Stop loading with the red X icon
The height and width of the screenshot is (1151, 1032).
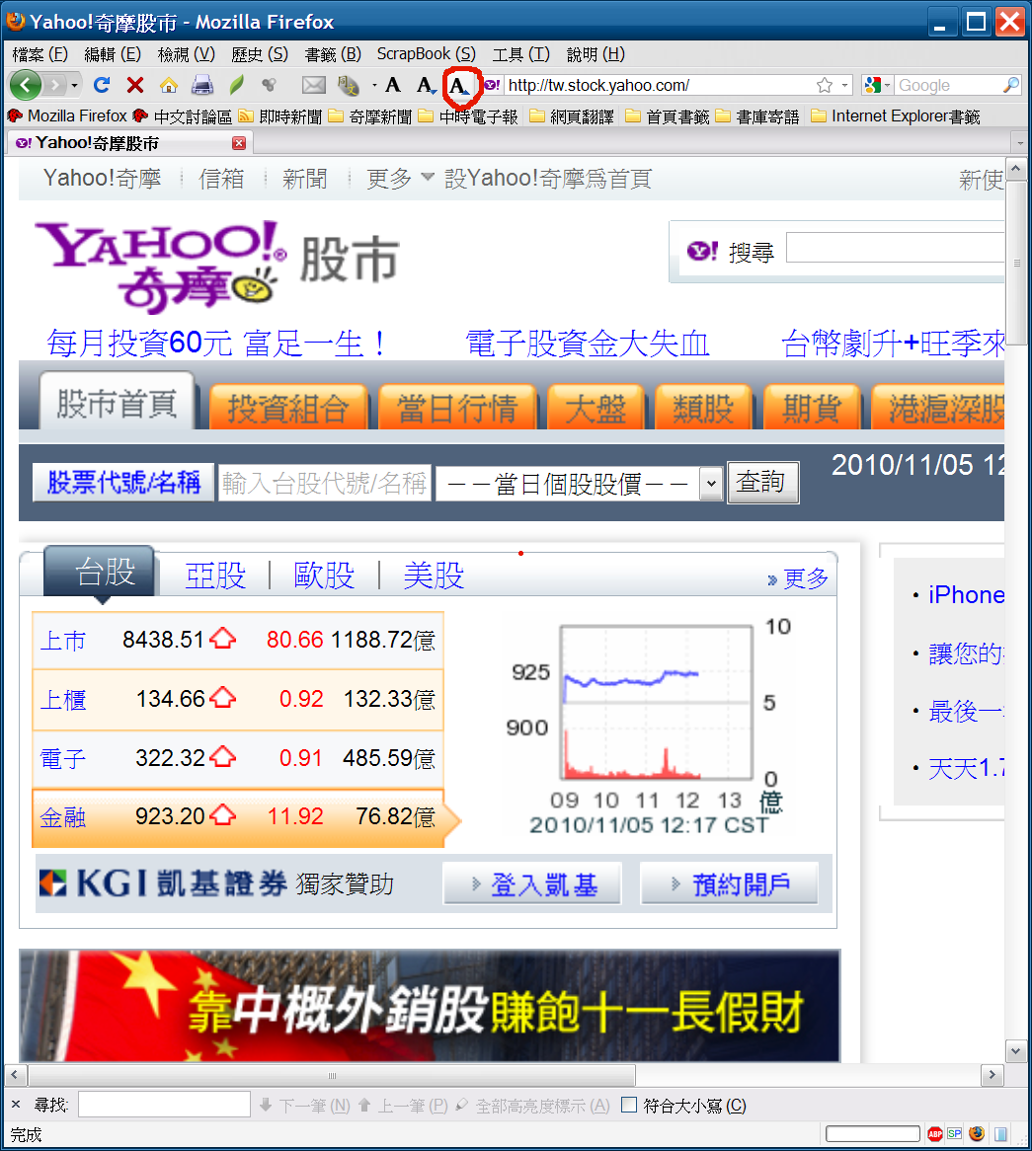135,85
